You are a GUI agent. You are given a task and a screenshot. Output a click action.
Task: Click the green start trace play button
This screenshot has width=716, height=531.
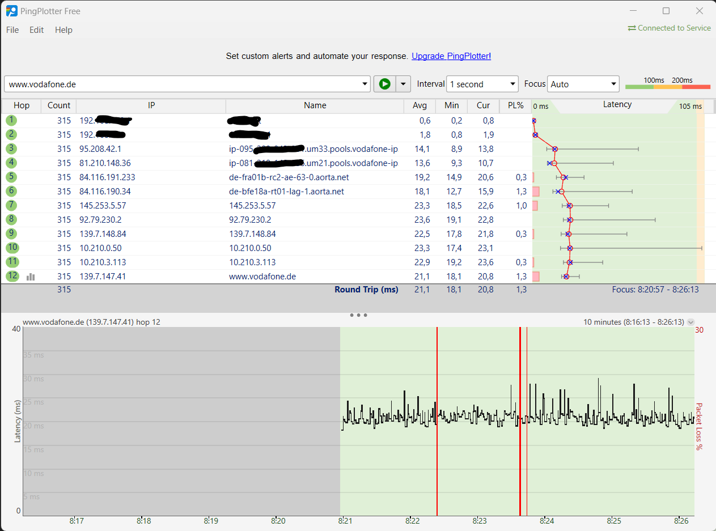tap(385, 84)
